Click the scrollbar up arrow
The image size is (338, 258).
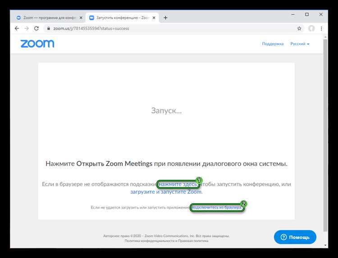325,37
